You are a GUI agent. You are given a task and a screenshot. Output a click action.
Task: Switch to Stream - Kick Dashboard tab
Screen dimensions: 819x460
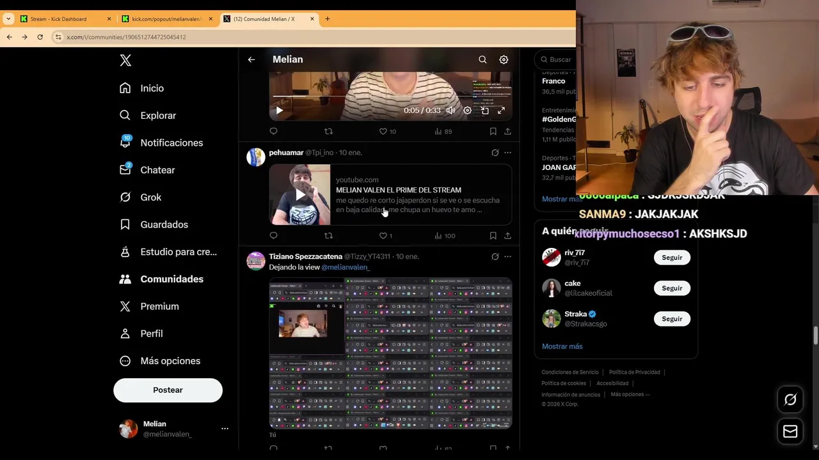67,19
